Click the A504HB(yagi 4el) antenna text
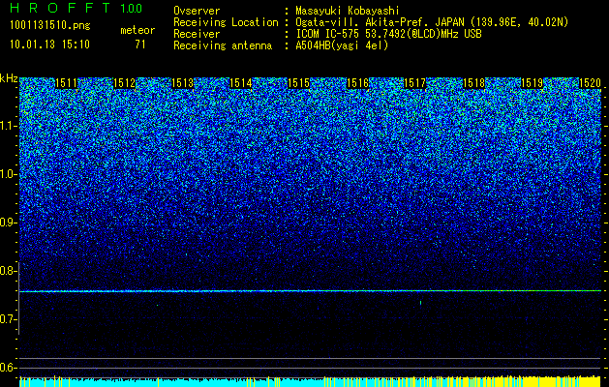This screenshot has width=609, height=387. 342,45
